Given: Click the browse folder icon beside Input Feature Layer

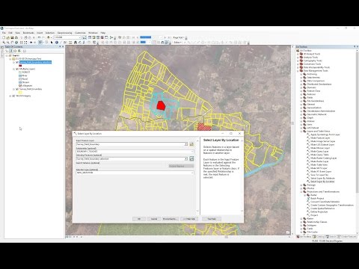Looking at the screenshot, I should 191,144.
